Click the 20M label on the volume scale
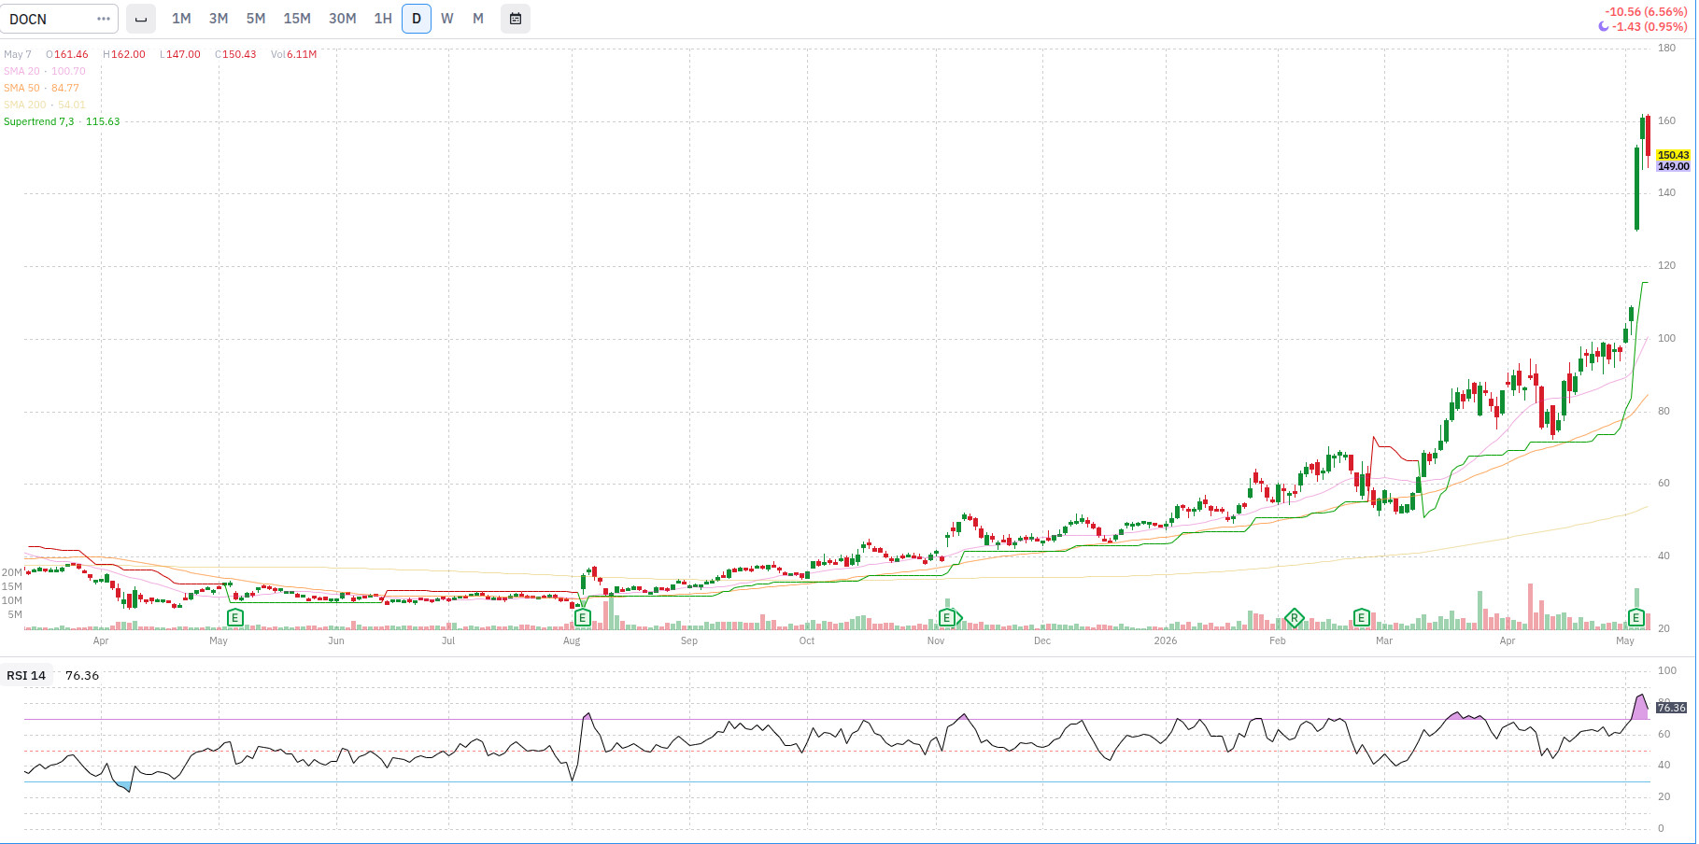Image resolution: width=1699 pixels, height=844 pixels. (x=12, y=572)
